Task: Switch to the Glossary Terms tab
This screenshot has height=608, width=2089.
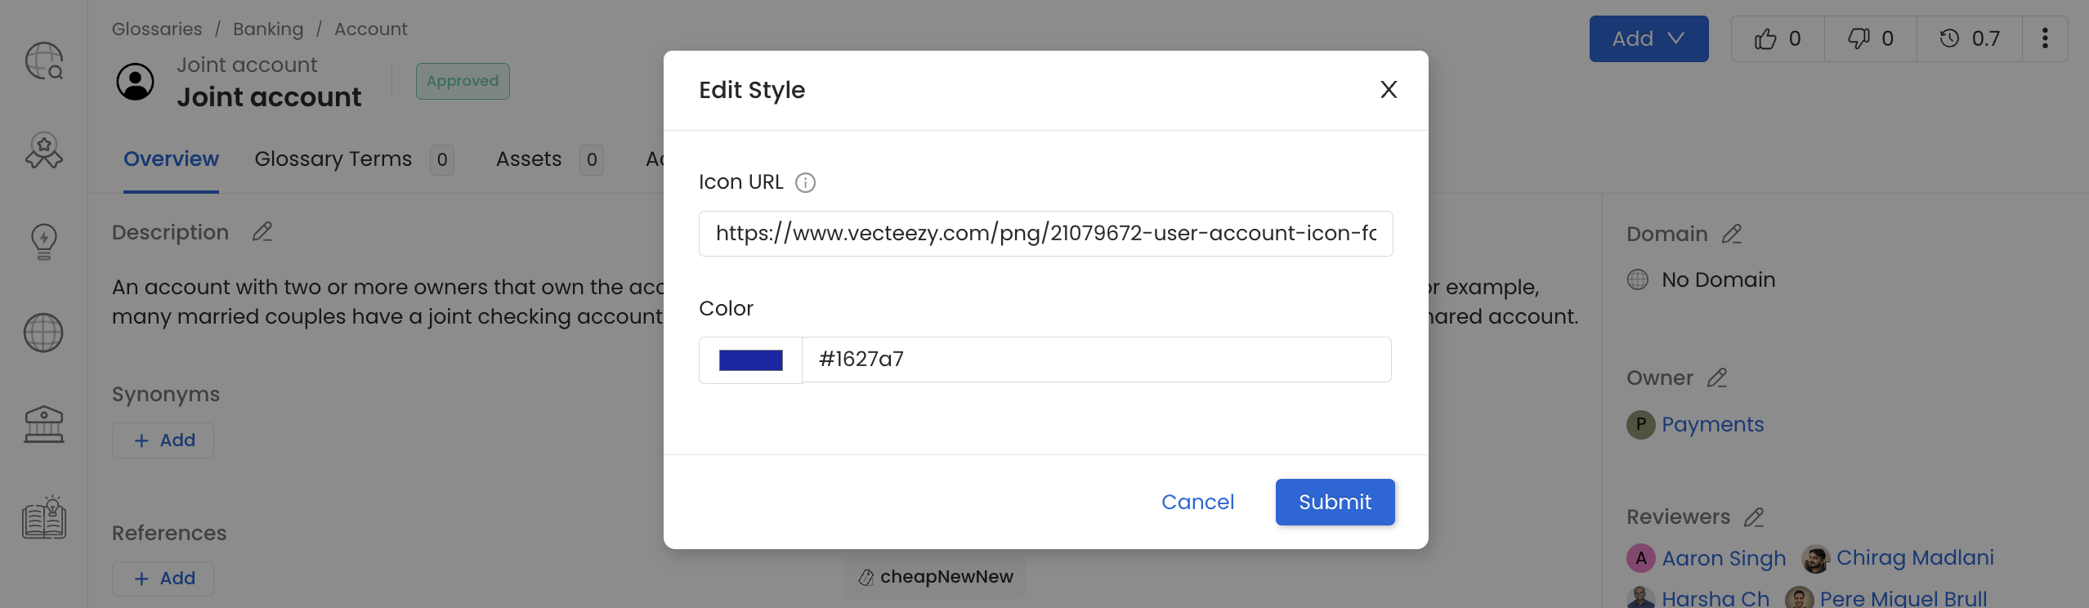Action: tap(354, 159)
